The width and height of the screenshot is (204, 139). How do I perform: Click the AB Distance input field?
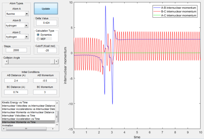(x=16, y=81)
